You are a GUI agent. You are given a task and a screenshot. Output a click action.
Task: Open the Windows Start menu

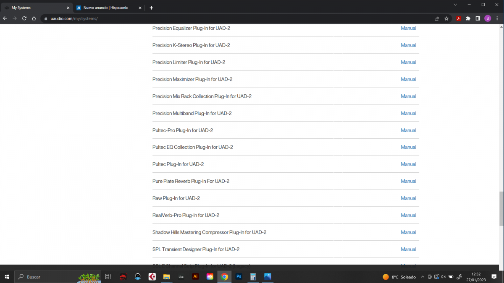(7, 277)
